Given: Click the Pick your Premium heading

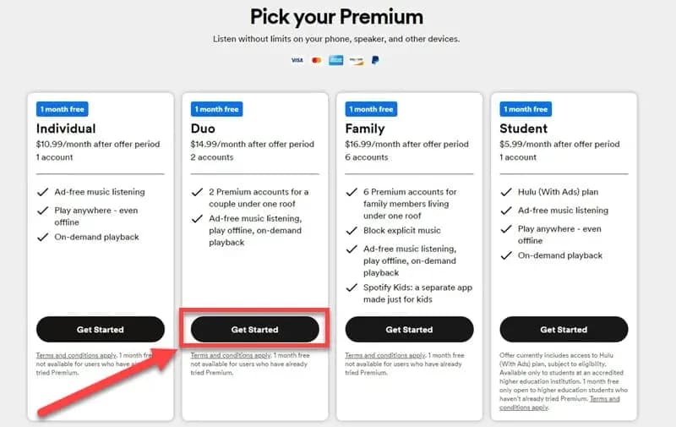Looking at the screenshot, I should (x=337, y=16).
